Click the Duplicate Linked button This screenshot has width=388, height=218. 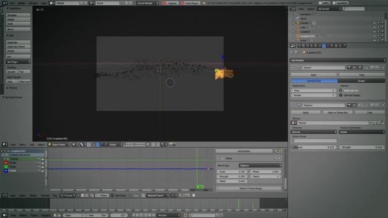(18, 46)
